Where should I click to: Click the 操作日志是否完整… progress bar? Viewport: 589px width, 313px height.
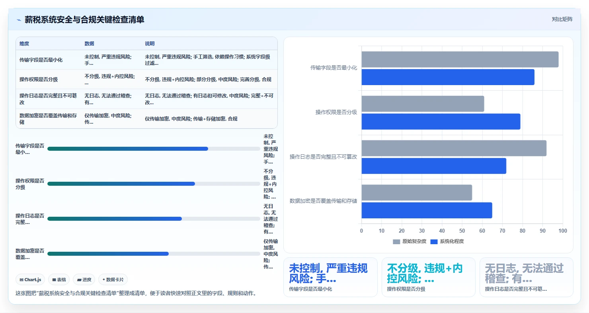(154, 219)
